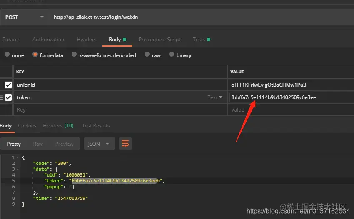Open the Text type dropdown in token row
This screenshot has width=354, height=219.
(215, 97)
